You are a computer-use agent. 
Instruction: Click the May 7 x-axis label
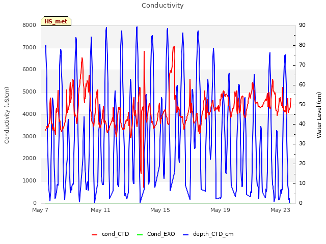(40, 210)
